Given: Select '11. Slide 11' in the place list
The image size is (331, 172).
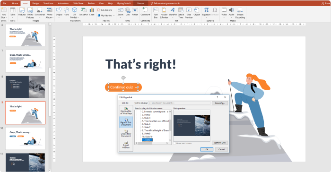Looking at the screenshot, I should point(147,140).
